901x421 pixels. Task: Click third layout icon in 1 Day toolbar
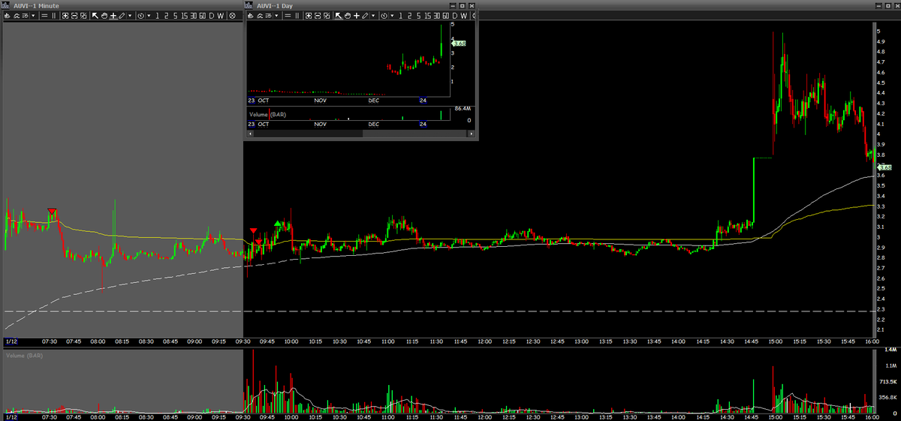[x=327, y=16]
